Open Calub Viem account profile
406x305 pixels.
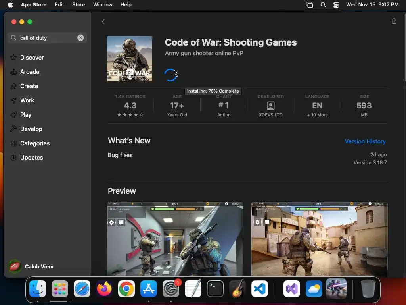pos(31,266)
